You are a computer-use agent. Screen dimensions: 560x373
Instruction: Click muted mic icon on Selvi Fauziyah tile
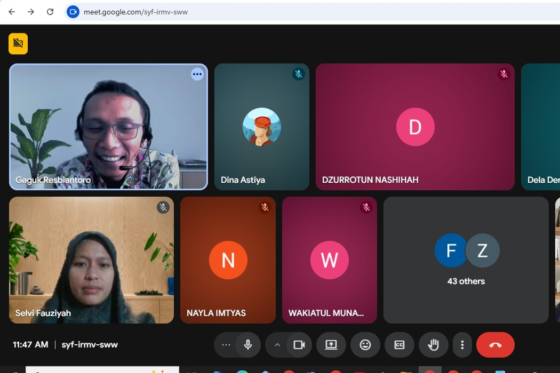pyautogui.click(x=163, y=207)
